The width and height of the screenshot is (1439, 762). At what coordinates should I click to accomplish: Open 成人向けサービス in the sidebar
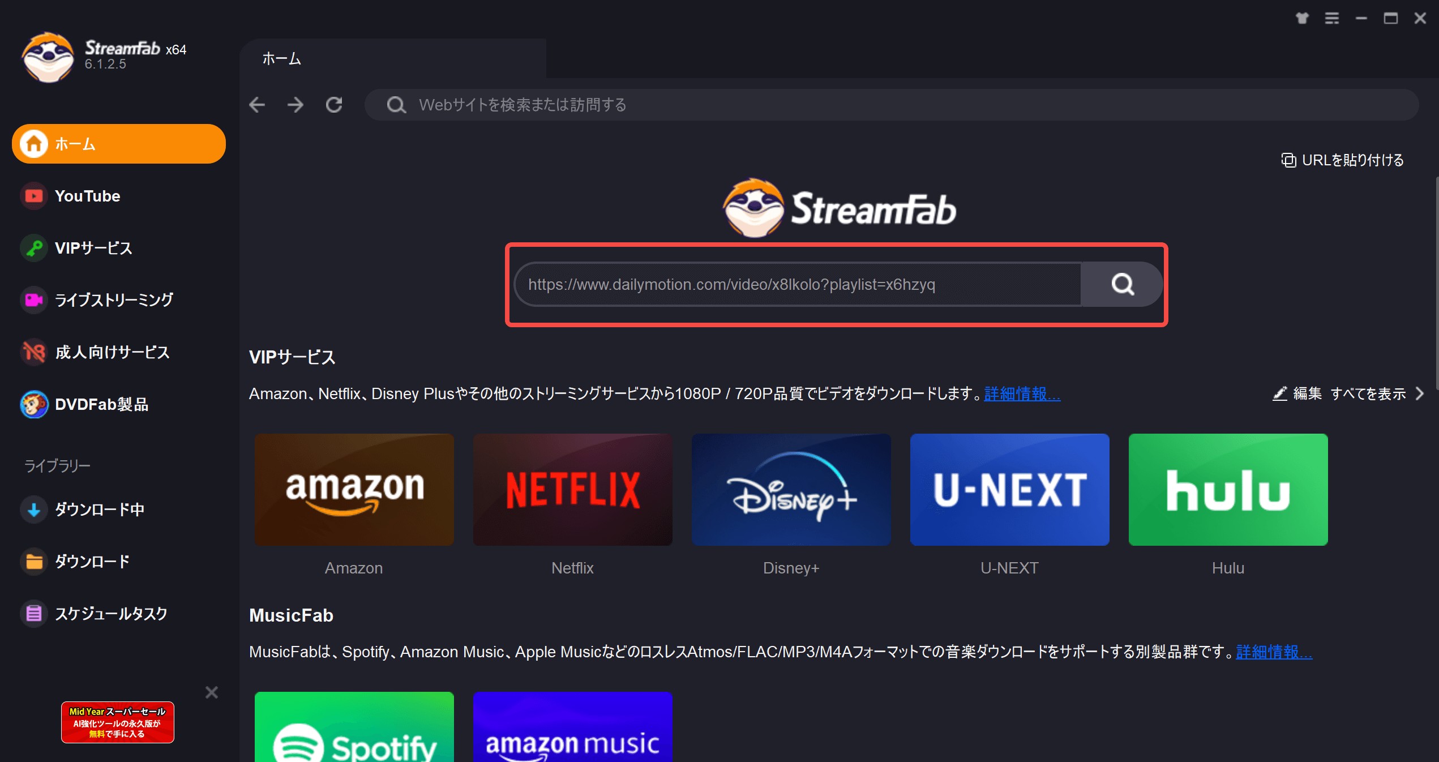[x=119, y=352]
